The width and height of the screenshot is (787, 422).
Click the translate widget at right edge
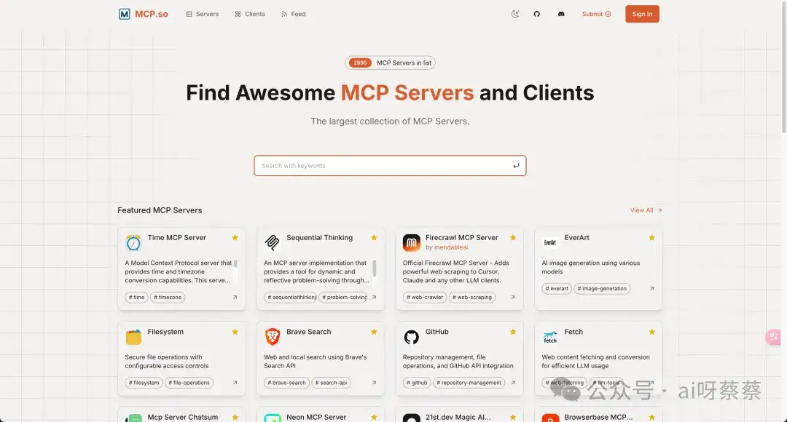(x=774, y=337)
